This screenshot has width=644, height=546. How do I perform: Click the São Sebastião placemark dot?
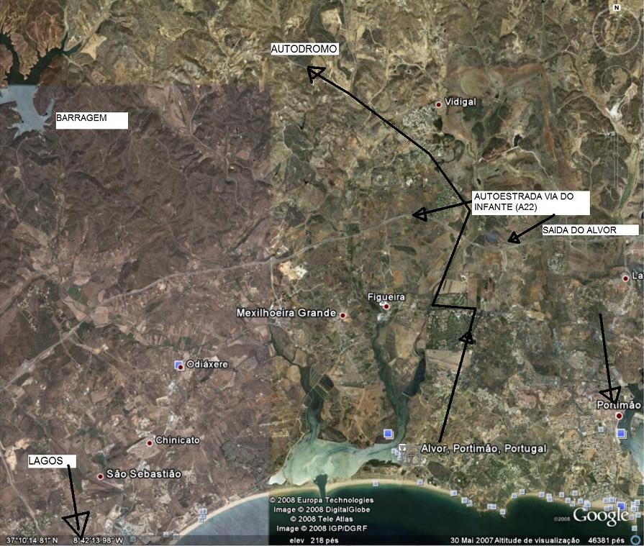point(100,476)
